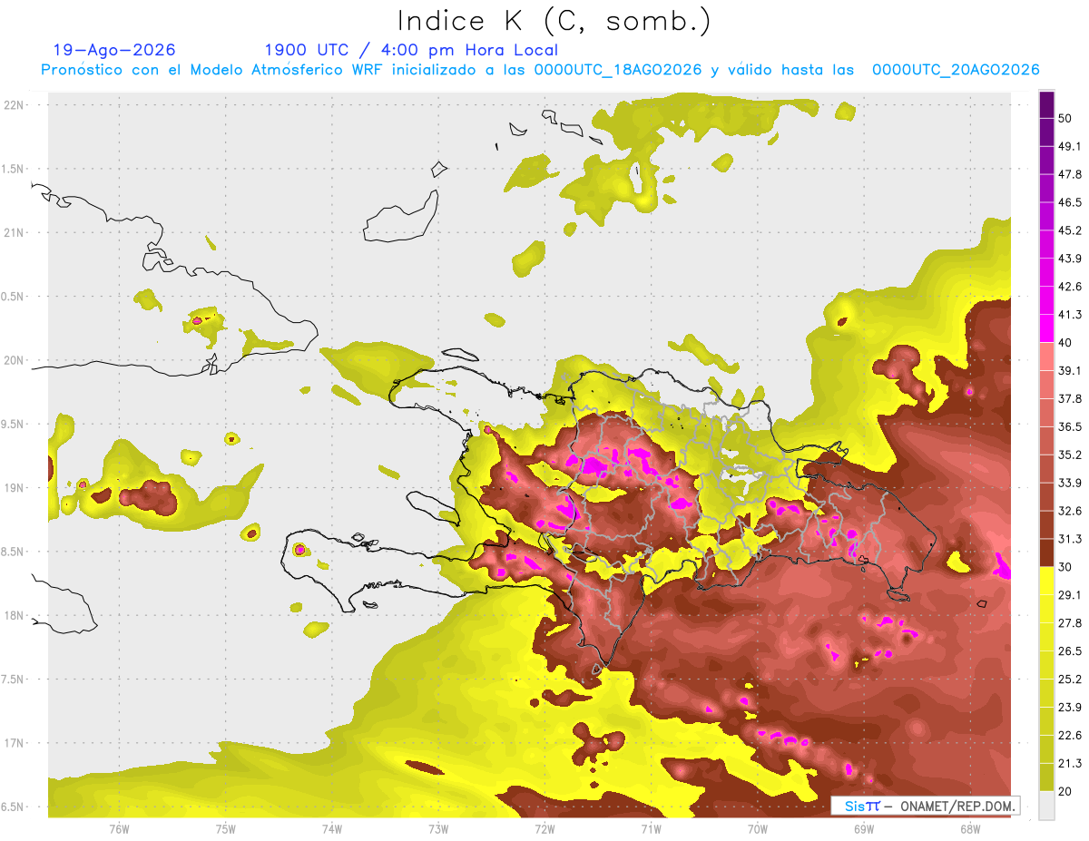Click the colorbar value "45.2"
Image resolution: width=1089 pixels, height=841 pixels.
(x=1070, y=230)
